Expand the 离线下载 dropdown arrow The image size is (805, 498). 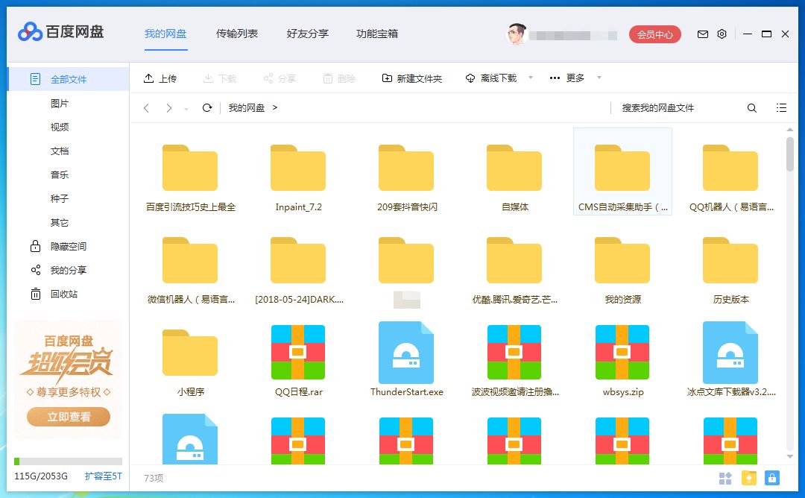pos(531,78)
